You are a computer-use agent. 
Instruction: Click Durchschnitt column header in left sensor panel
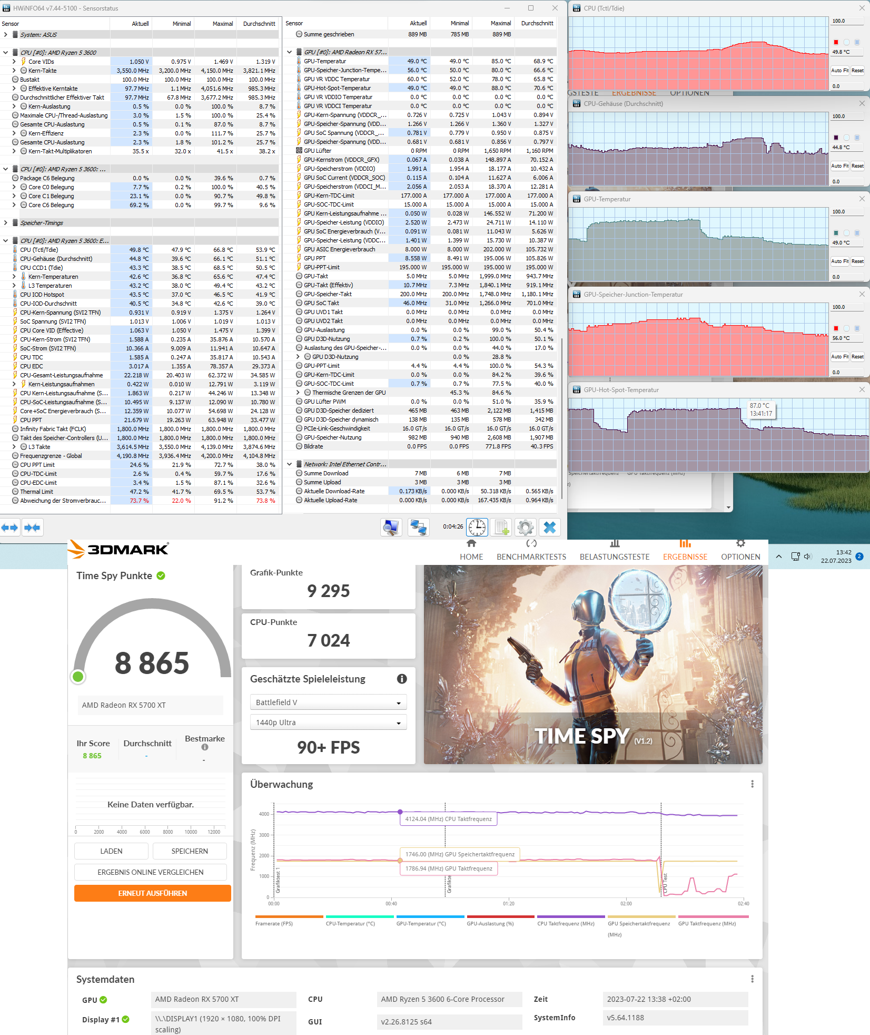[x=259, y=24]
